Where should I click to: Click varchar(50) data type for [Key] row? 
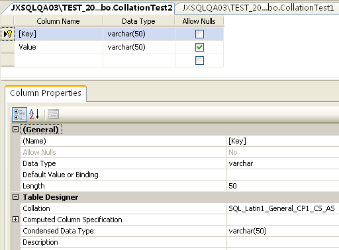[x=139, y=34]
